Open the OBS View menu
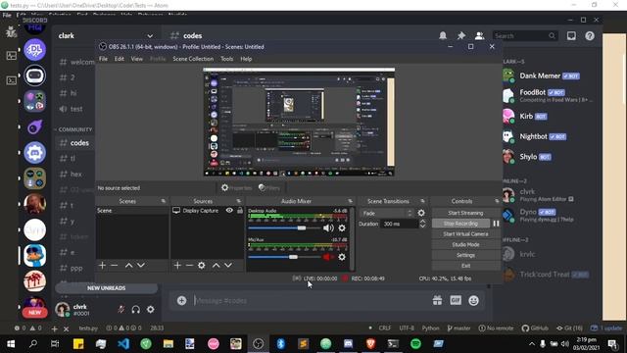627x353 pixels. 137,59
